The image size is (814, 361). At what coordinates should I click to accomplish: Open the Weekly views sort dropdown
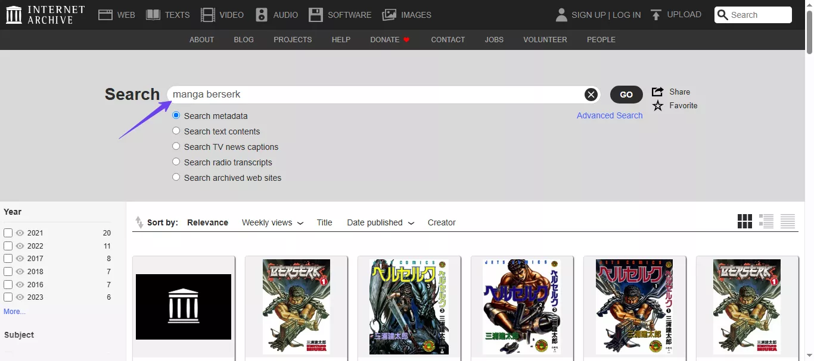click(272, 222)
